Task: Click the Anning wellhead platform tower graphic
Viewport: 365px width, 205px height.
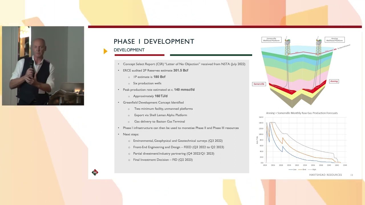Action: click(319, 46)
